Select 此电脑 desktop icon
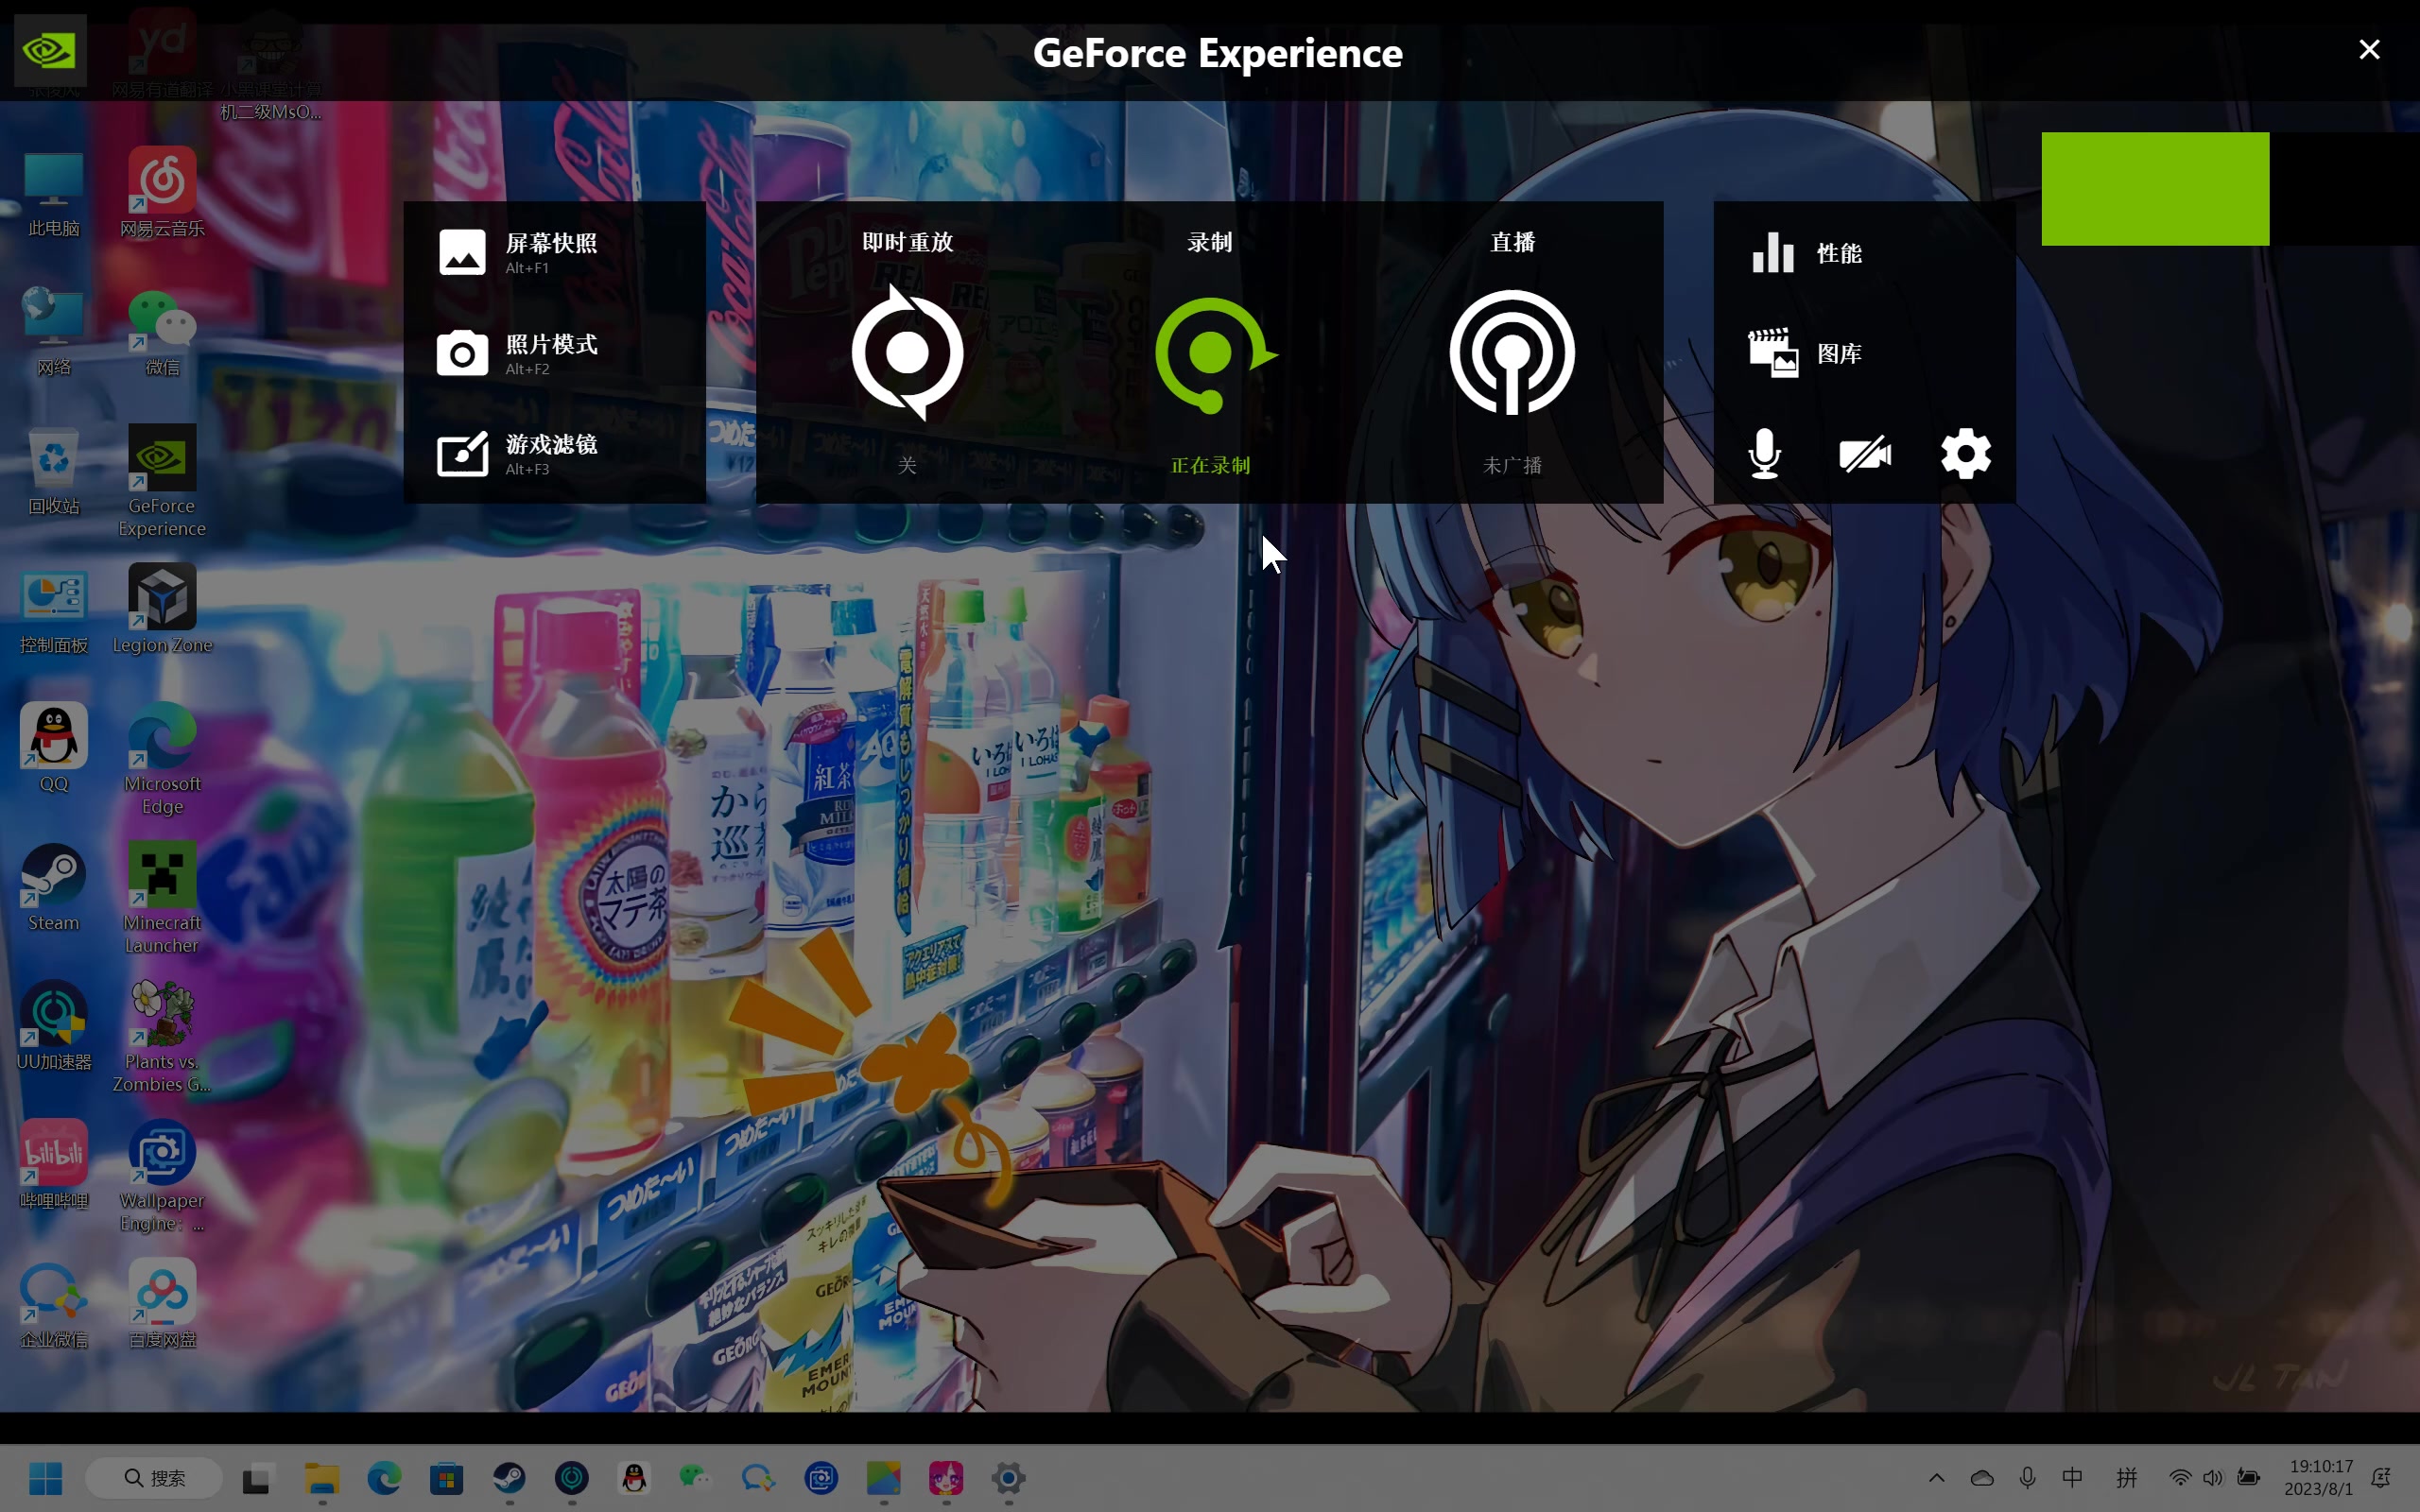 point(54,195)
